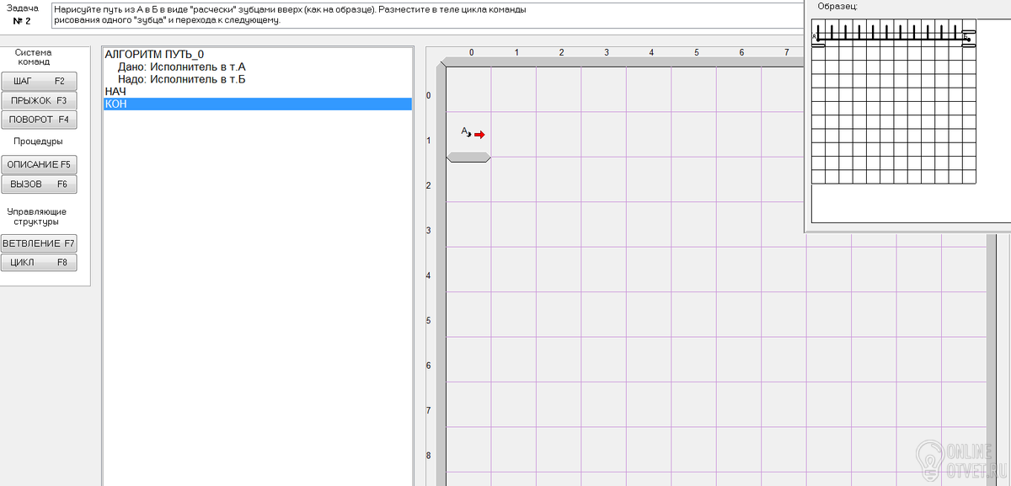This screenshot has width=1011, height=486.
Task: Click the red arrow executor at point A
Action: (479, 135)
